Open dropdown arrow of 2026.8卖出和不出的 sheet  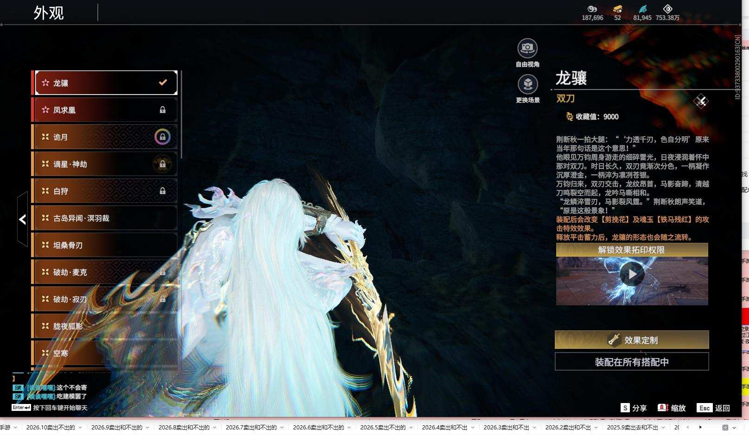point(215,428)
